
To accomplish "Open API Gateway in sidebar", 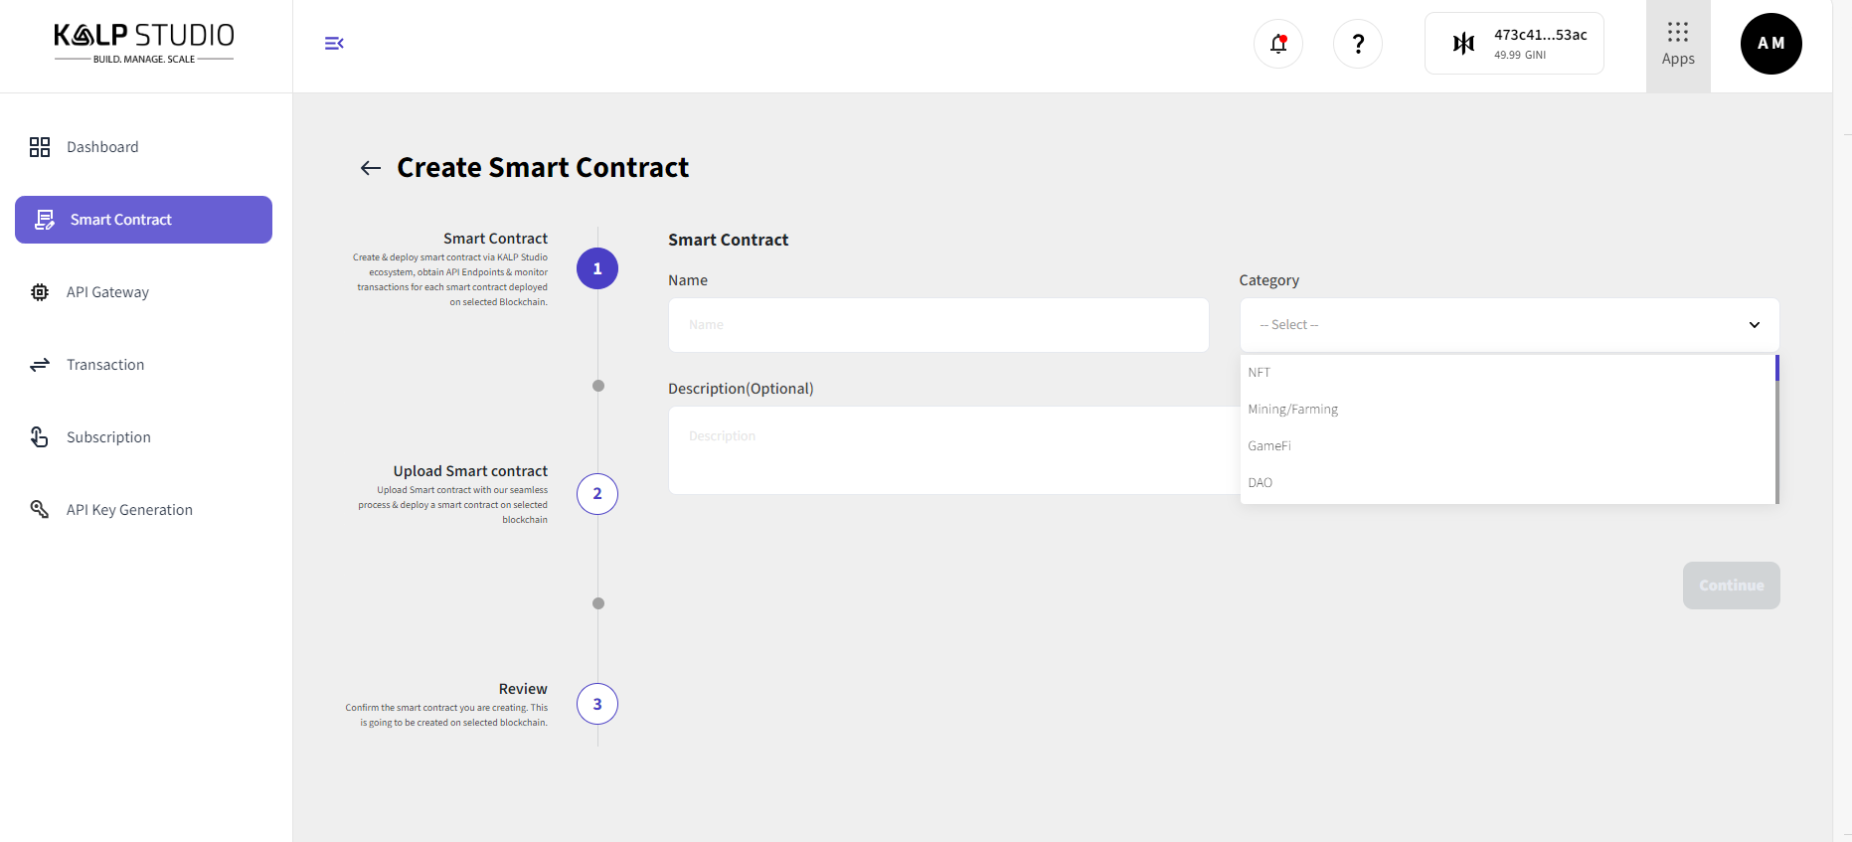I will [x=107, y=292].
